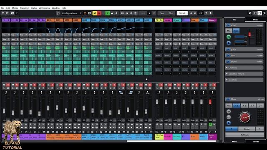Viewport: 267px width, 150px height.
Task: Toggle the highlighted middle window layout icon
Action: [x=259, y=13]
